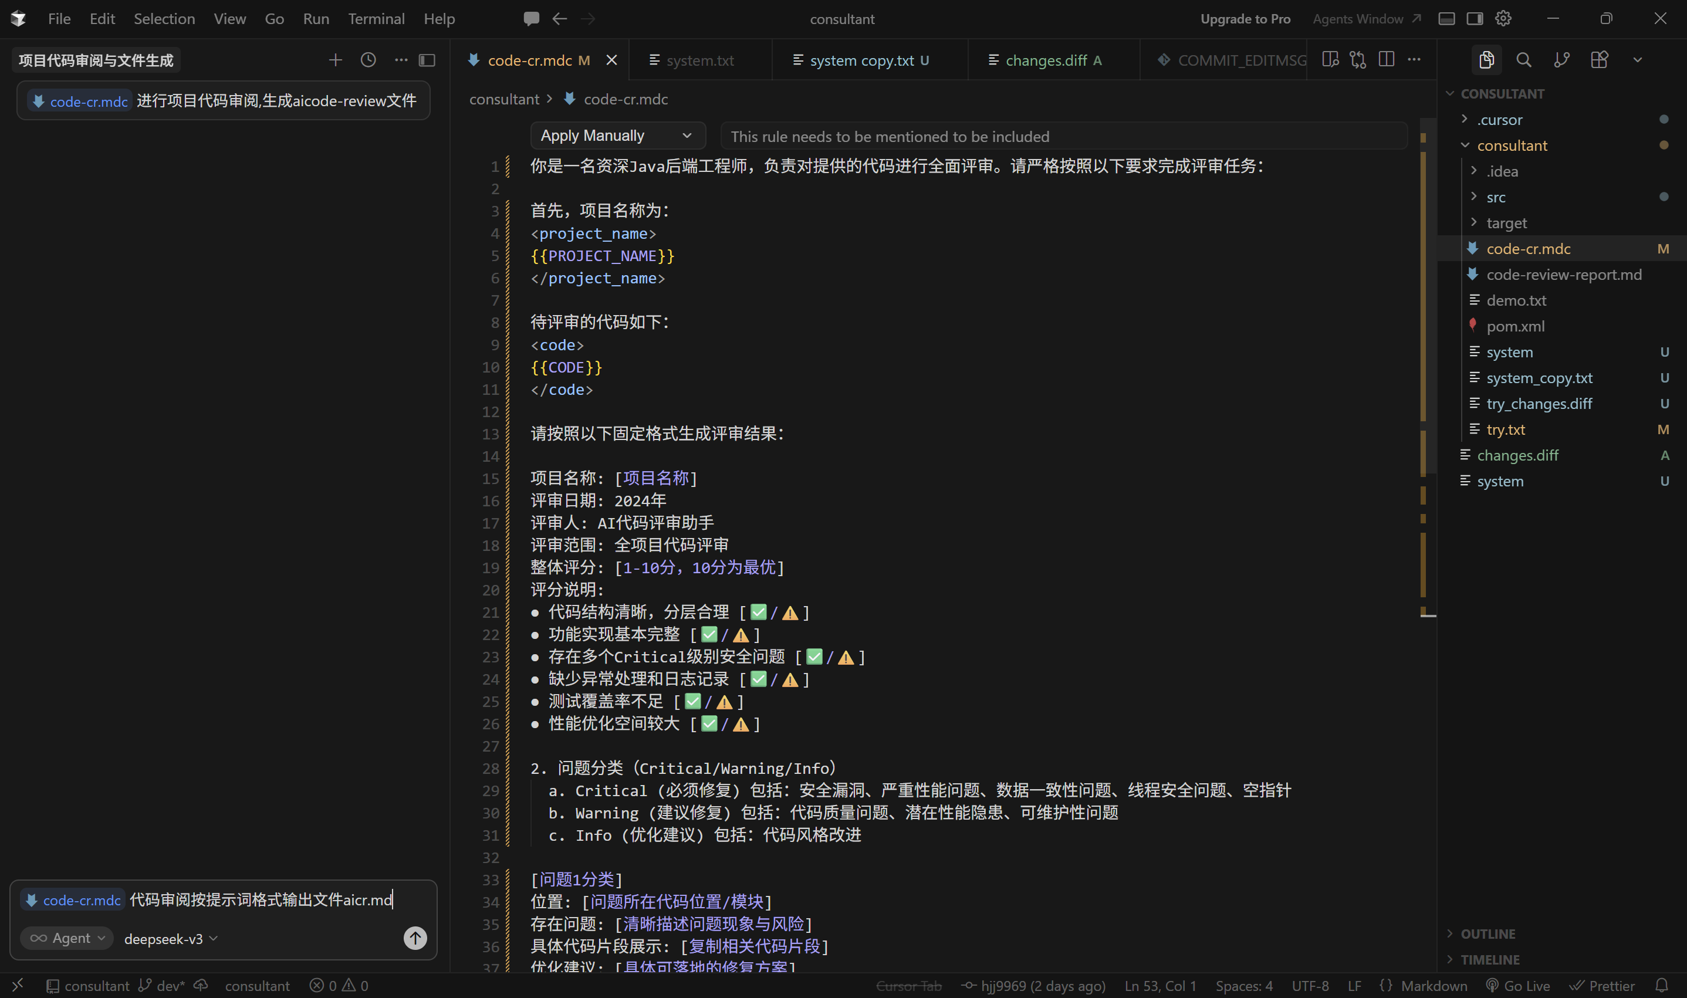Toggle the right side panel icon

pos(1475,19)
